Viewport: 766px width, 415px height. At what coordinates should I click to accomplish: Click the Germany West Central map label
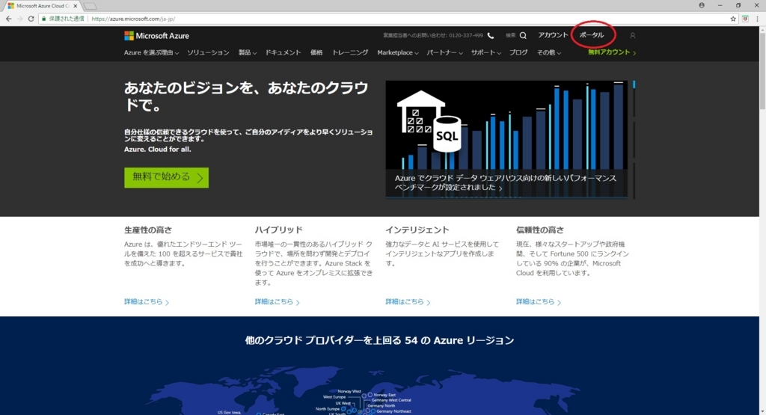tap(391, 400)
